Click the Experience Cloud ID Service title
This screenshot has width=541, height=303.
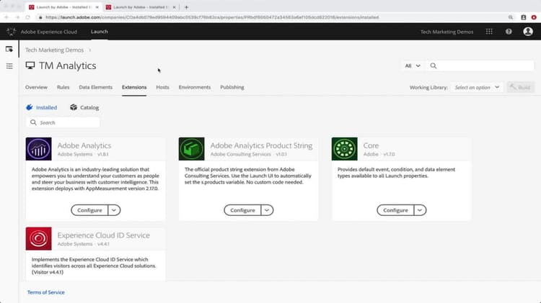(103, 235)
